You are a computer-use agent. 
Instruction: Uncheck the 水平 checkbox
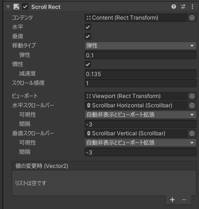point(88,27)
